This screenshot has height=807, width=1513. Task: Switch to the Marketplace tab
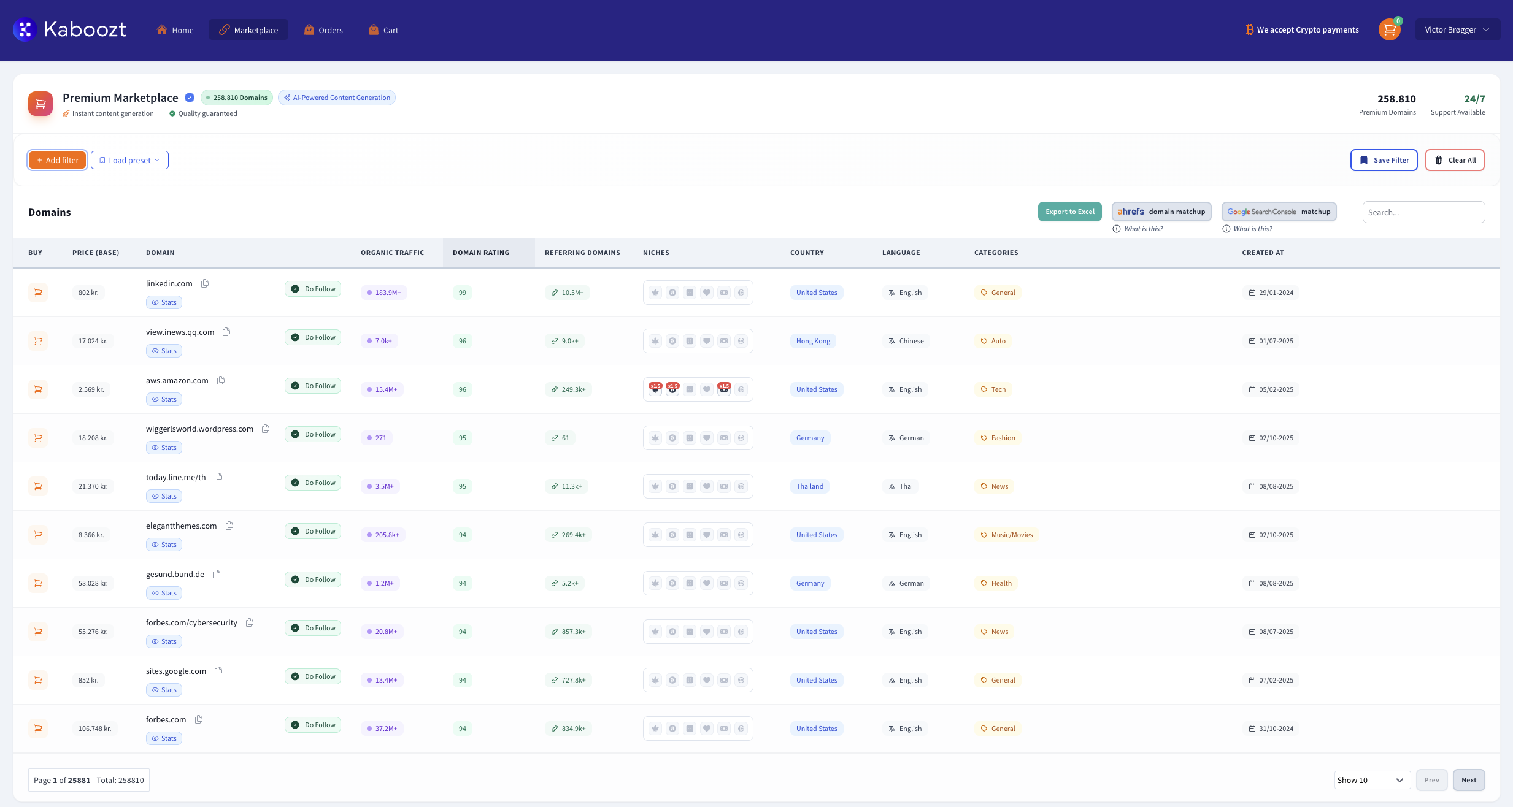click(248, 29)
